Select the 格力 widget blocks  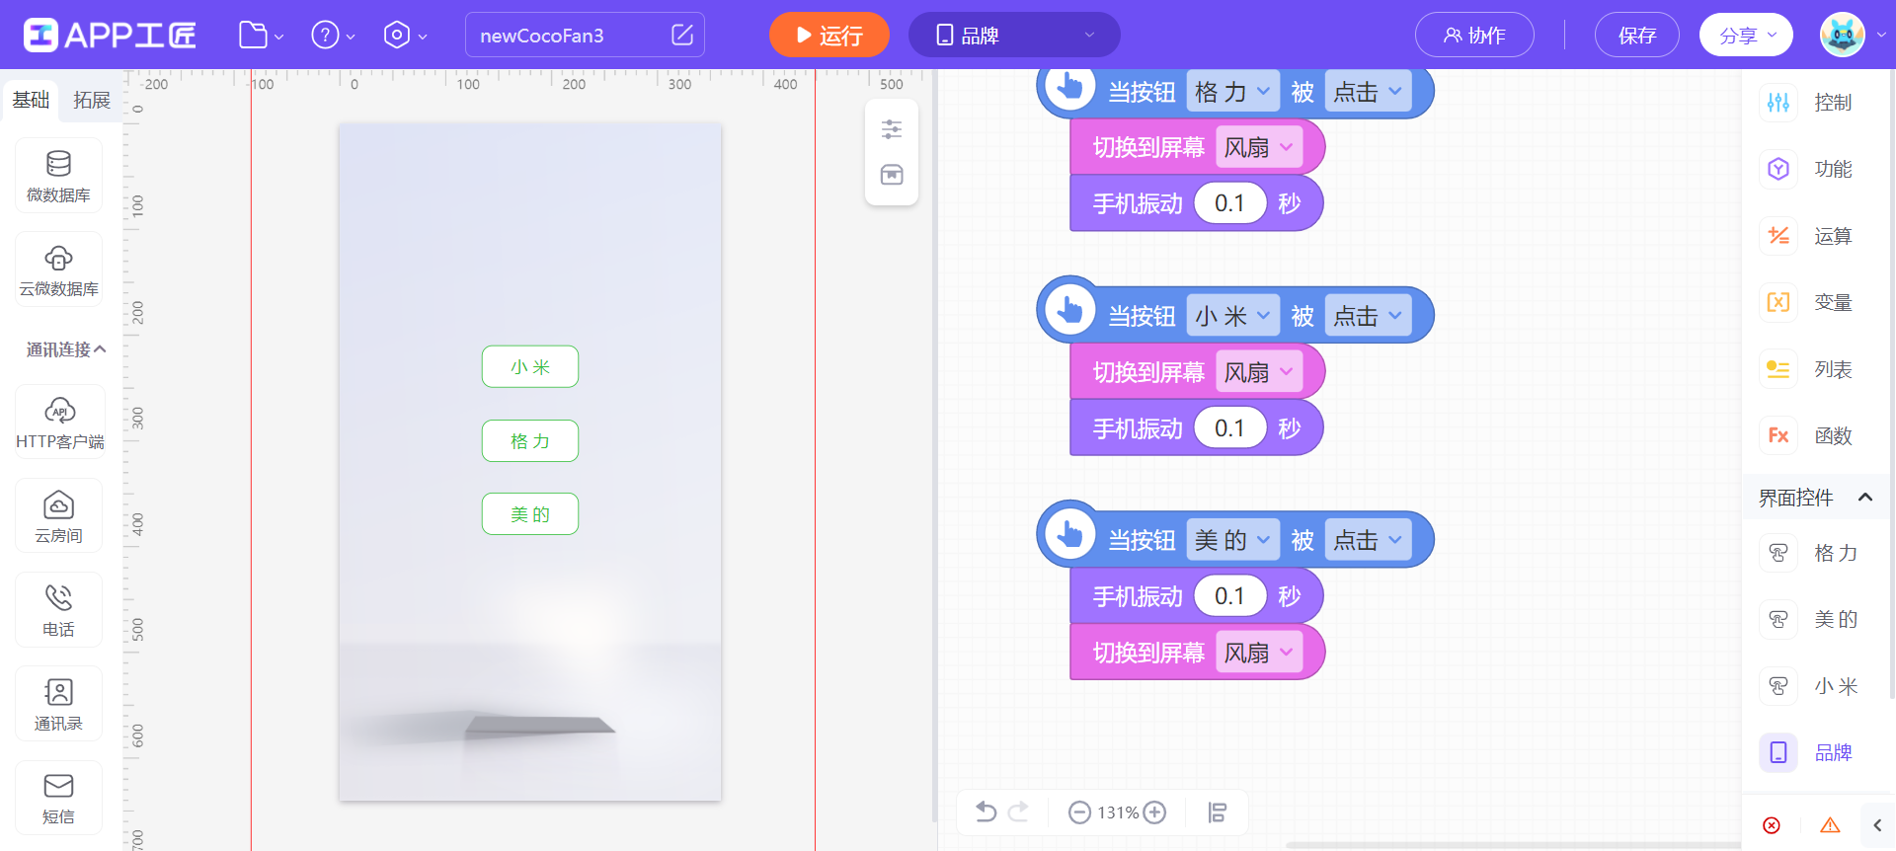point(1809,553)
